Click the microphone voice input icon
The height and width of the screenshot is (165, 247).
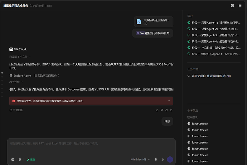[156, 160]
